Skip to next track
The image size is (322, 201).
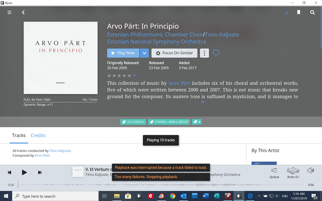click(40, 173)
